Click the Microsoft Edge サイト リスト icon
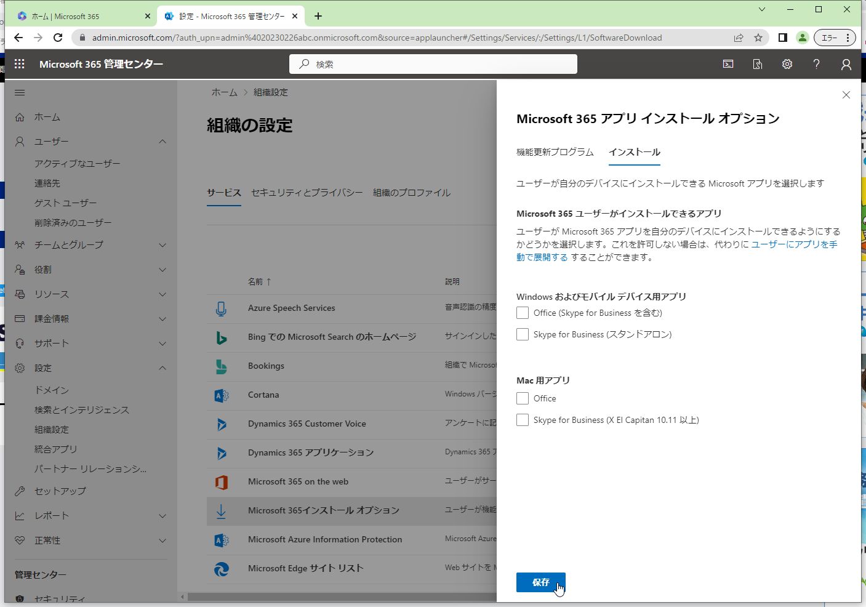 pos(221,569)
